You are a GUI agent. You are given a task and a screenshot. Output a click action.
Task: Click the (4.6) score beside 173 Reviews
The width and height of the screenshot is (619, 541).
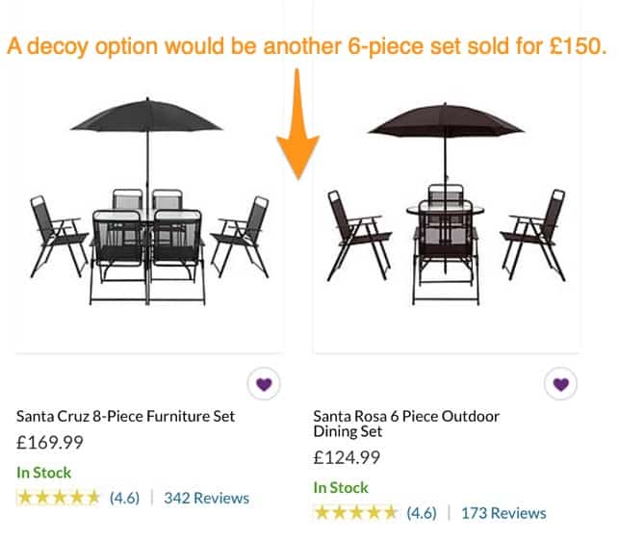[421, 512]
